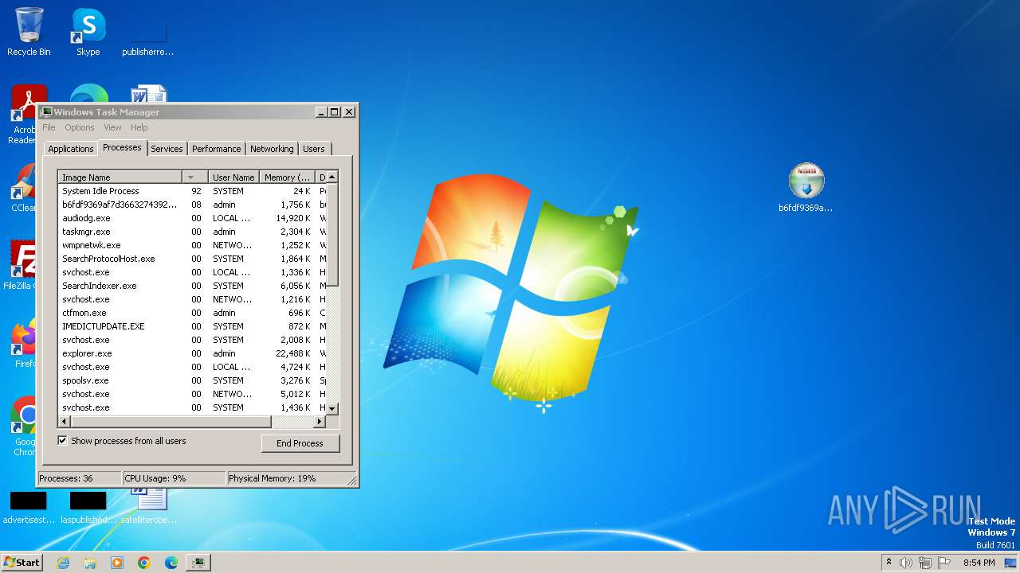Switch to the Users tab

(314, 149)
